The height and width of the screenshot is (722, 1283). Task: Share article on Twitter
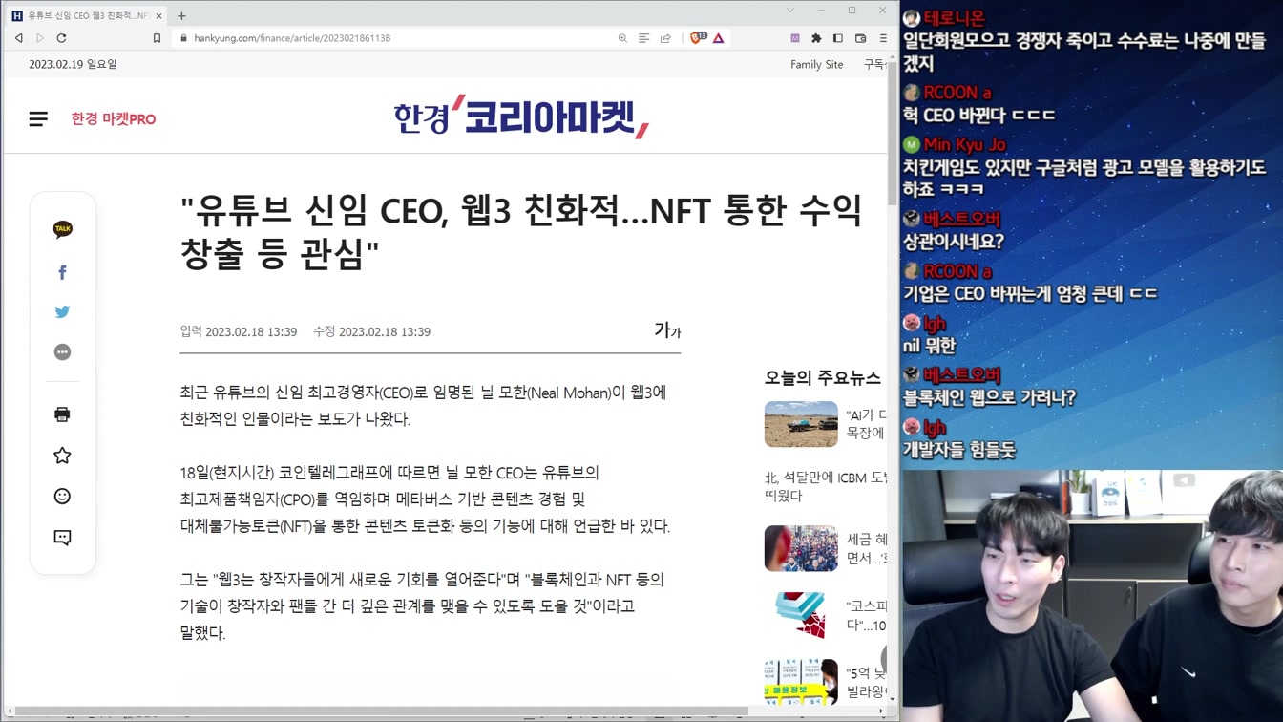(62, 311)
